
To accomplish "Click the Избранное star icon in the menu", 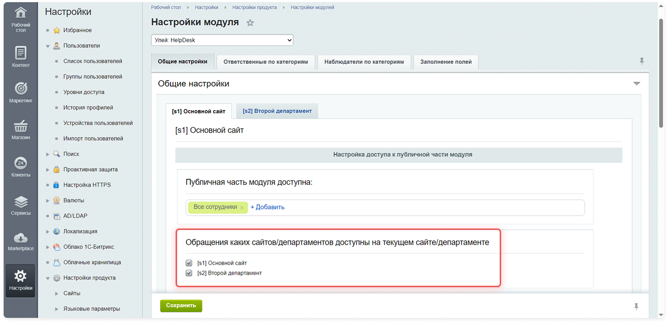I will [x=57, y=30].
